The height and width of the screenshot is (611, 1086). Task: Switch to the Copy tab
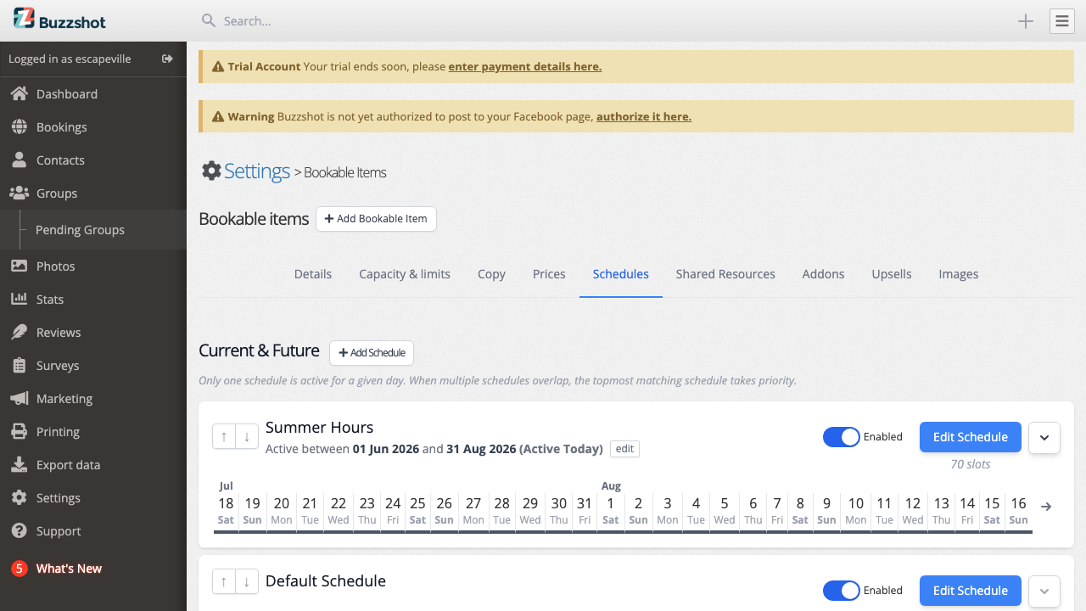tap(491, 274)
